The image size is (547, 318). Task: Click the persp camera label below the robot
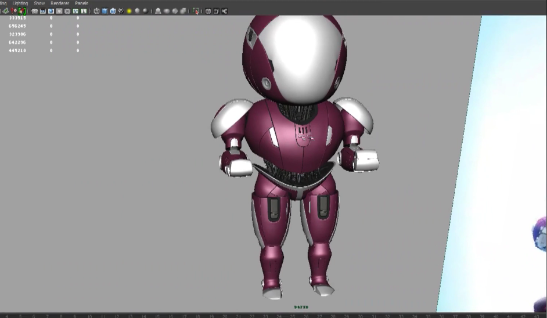(301, 307)
